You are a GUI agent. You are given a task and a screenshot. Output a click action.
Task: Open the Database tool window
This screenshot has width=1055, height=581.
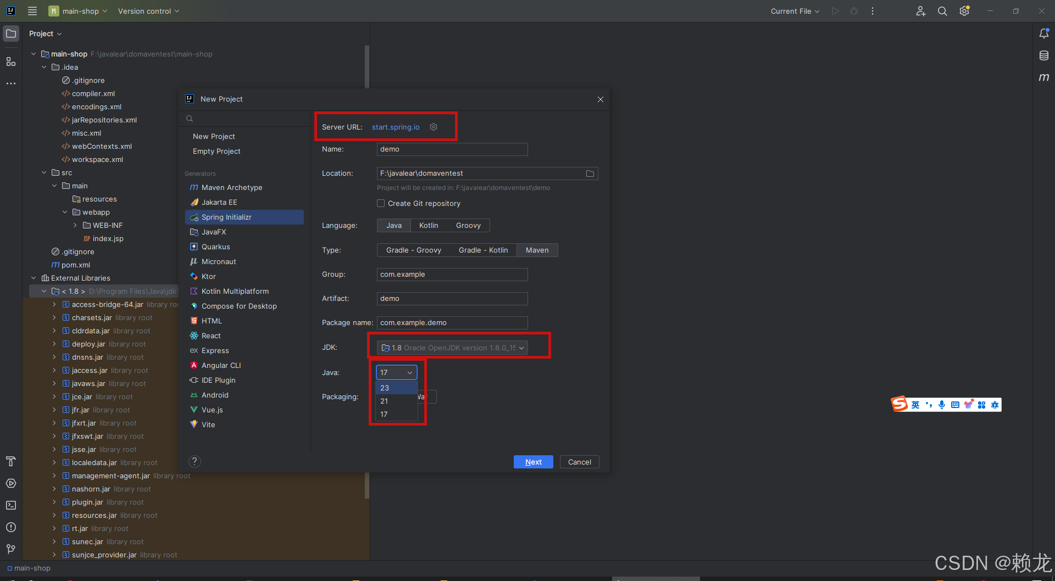pyautogui.click(x=1044, y=55)
